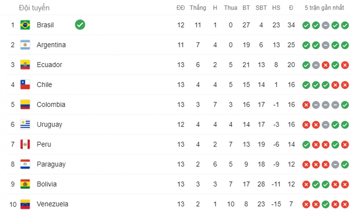Click the Venezuela flag icon

pyautogui.click(x=25, y=204)
